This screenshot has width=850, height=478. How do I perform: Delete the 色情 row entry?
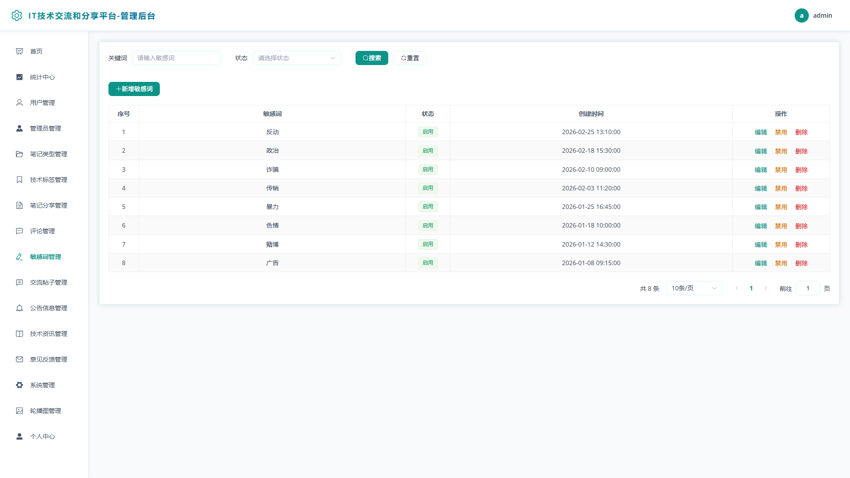[801, 226]
